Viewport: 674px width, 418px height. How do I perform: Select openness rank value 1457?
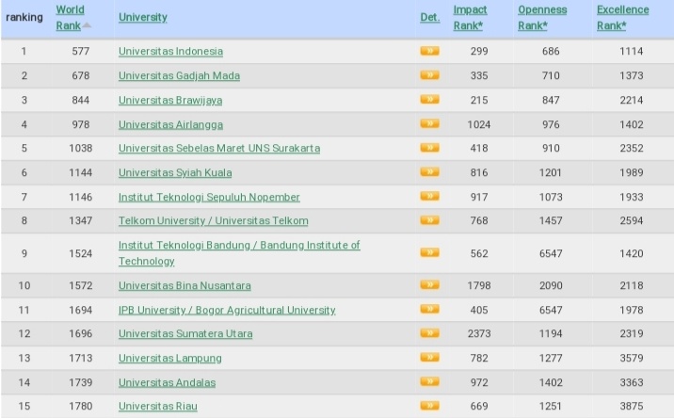pos(551,220)
